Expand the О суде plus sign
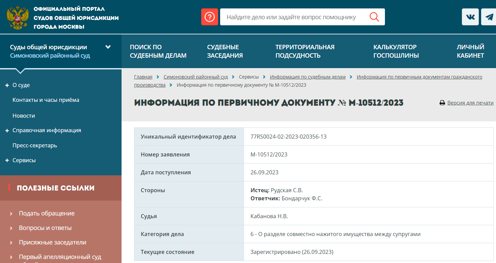The image size is (496, 263). (7, 85)
